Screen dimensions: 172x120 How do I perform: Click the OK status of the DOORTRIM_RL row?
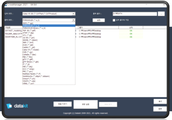(x=131, y=37)
